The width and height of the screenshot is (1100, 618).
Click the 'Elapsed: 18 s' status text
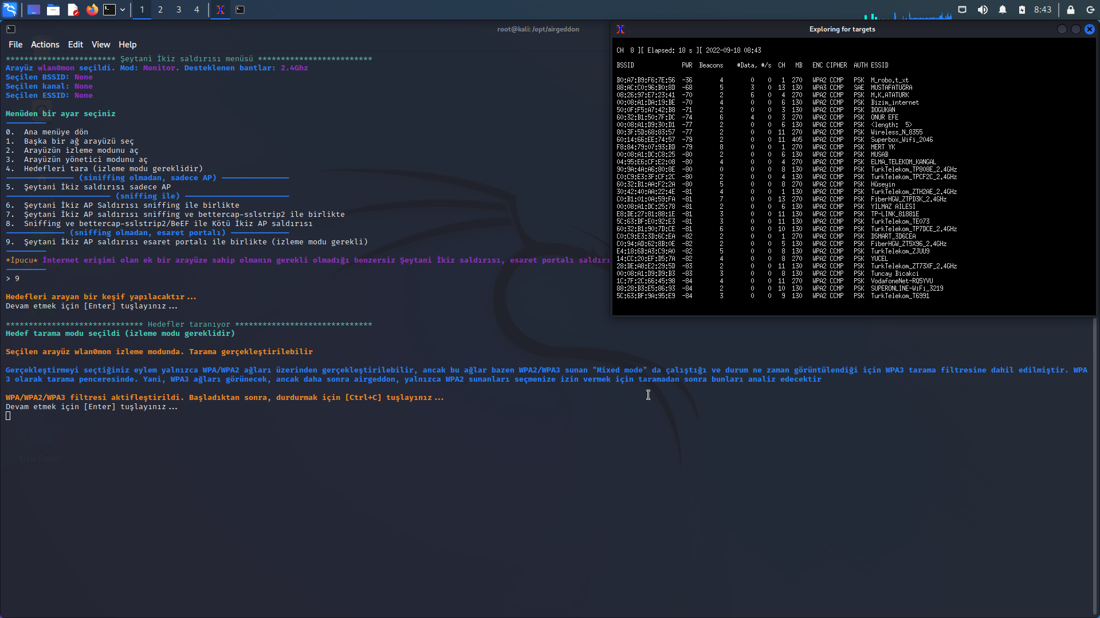coord(670,50)
